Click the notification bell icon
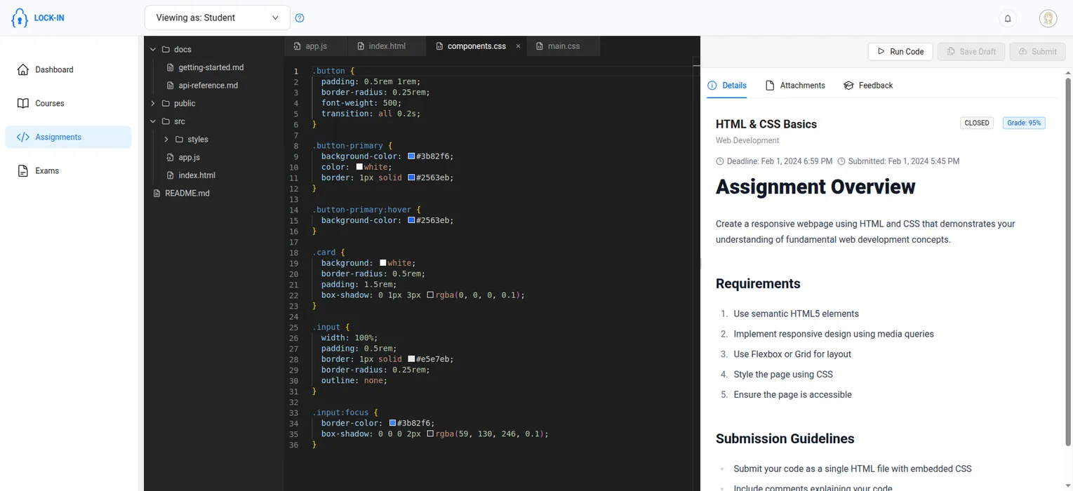The height and width of the screenshot is (491, 1073). tap(1008, 18)
